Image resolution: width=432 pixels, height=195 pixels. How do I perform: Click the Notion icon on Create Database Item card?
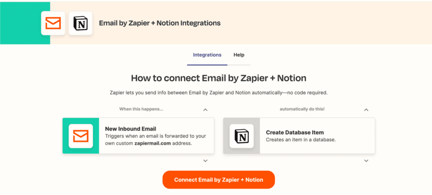pos(241,136)
